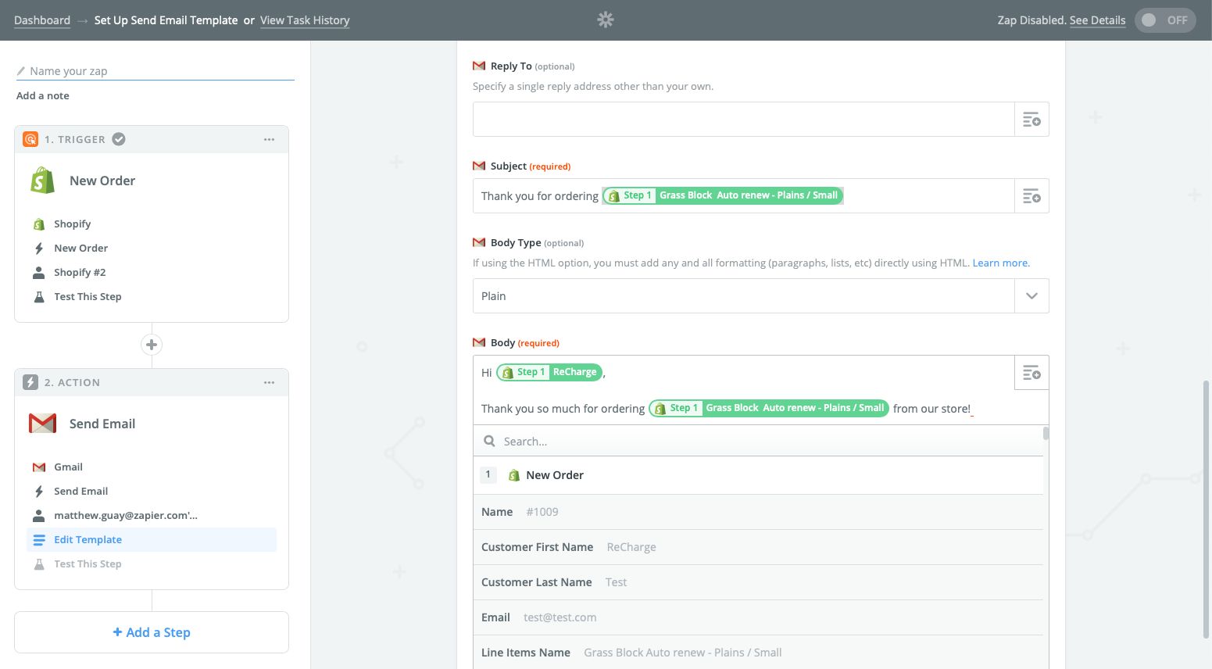The height and width of the screenshot is (669, 1212).
Task: Click the plus icon between steps
Action: pyautogui.click(x=152, y=345)
